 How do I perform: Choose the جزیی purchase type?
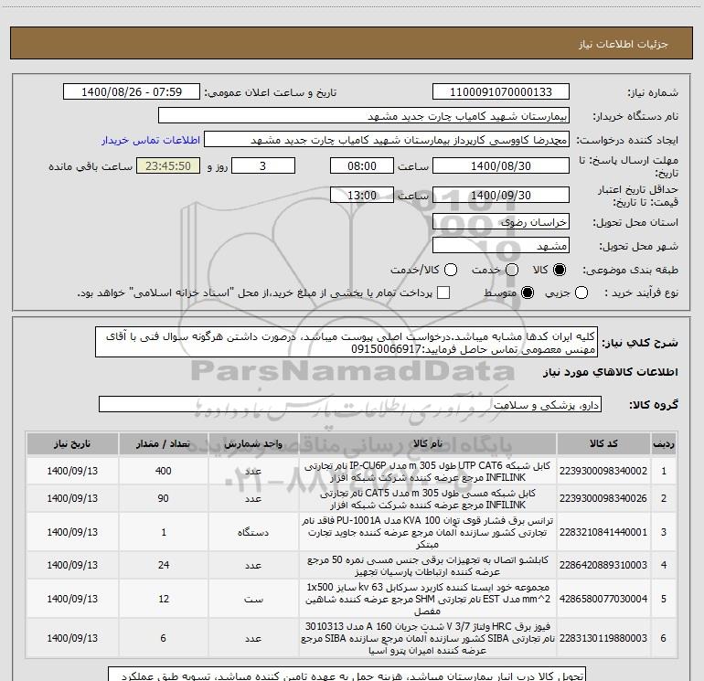[x=581, y=293]
